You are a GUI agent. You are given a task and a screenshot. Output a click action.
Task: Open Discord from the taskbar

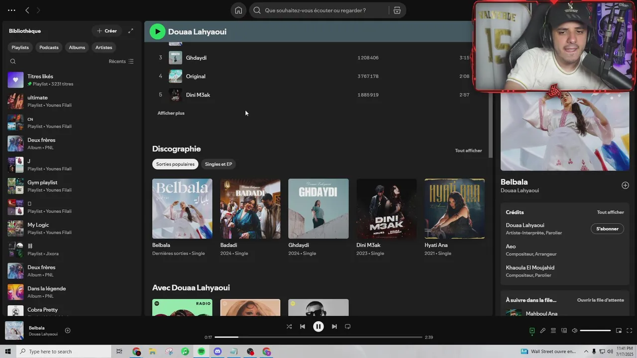217,352
